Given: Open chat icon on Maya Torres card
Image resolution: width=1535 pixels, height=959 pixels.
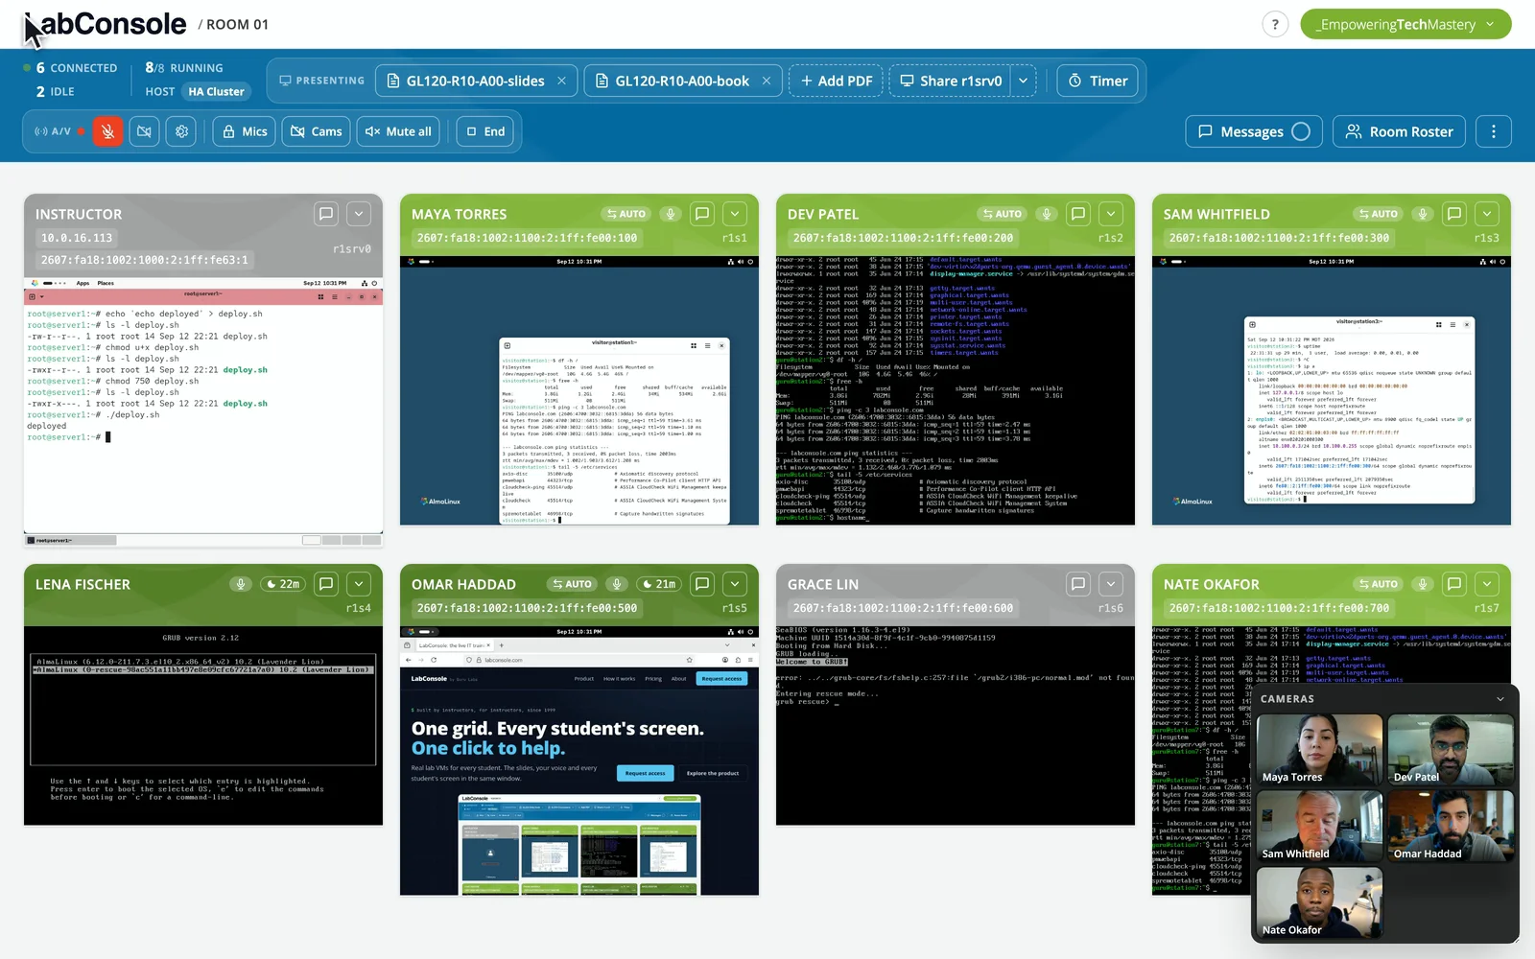Looking at the screenshot, I should click(x=702, y=214).
